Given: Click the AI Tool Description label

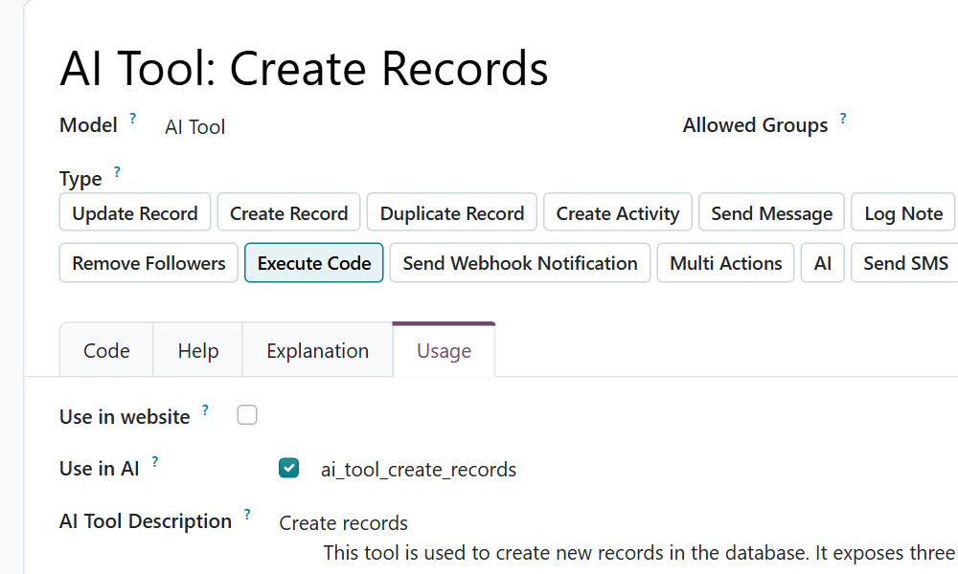Looking at the screenshot, I should coord(146,521).
